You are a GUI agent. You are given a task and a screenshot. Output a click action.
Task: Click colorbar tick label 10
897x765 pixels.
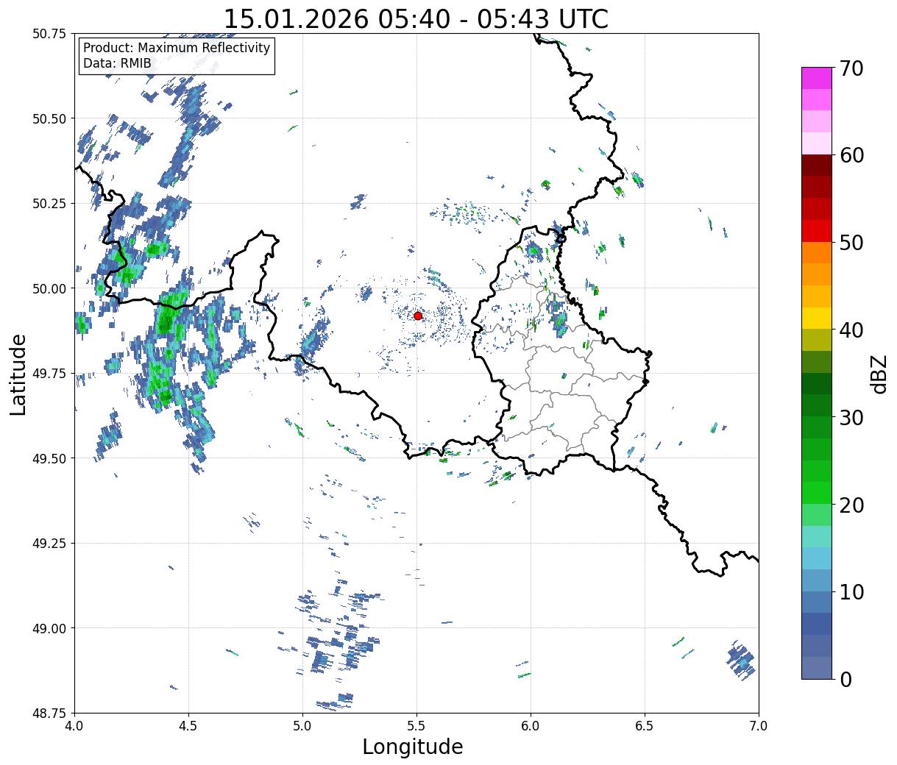[x=851, y=592]
